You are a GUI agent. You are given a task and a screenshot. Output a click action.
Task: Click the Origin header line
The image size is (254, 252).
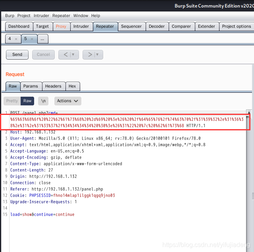tap(43, 176)
